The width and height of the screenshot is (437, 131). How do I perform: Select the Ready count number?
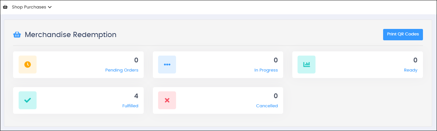coord(415,60)
